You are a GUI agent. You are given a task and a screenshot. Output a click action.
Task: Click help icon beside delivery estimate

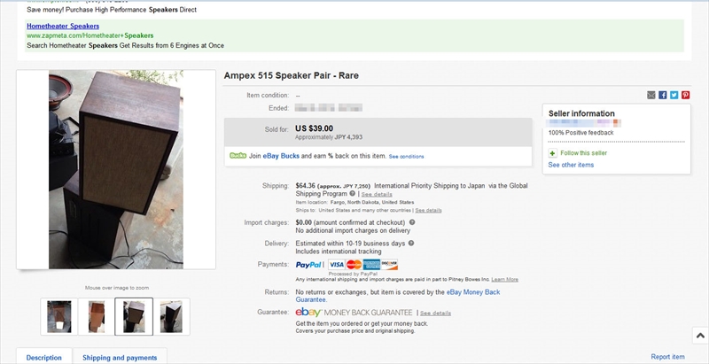coord(411,243)
